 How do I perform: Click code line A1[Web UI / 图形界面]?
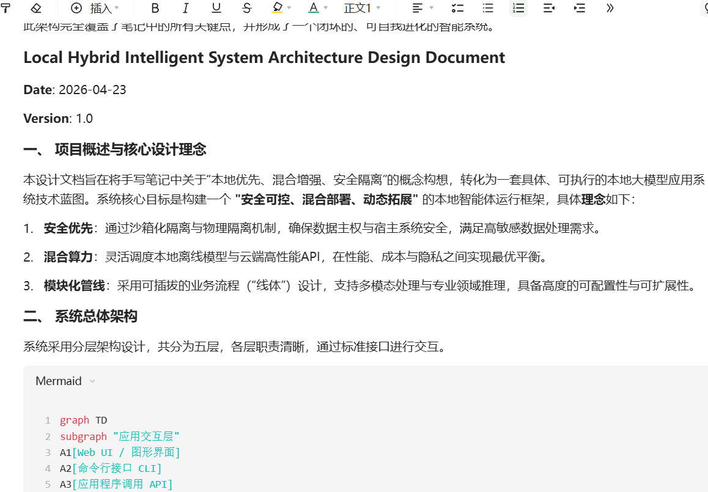pyautogui.click(x=120, y=452)
